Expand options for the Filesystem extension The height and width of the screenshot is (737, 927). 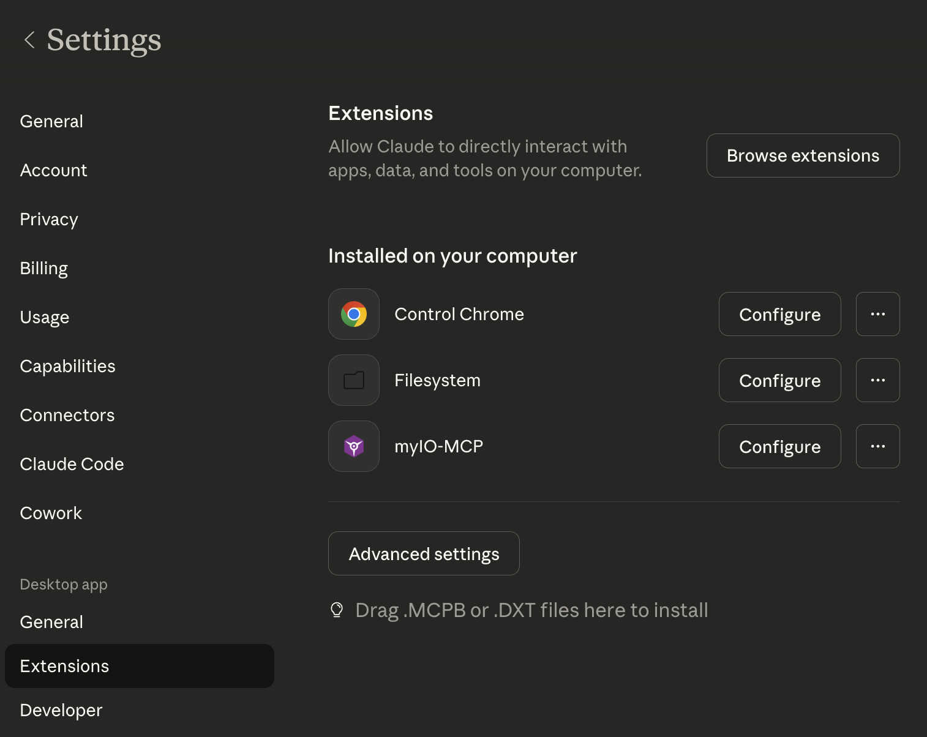click(877, 380)
